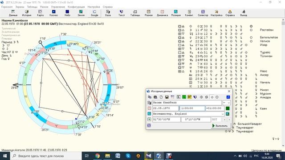Click the Тропический setting label
Screen dimensions: 285x160
point(9,28)
